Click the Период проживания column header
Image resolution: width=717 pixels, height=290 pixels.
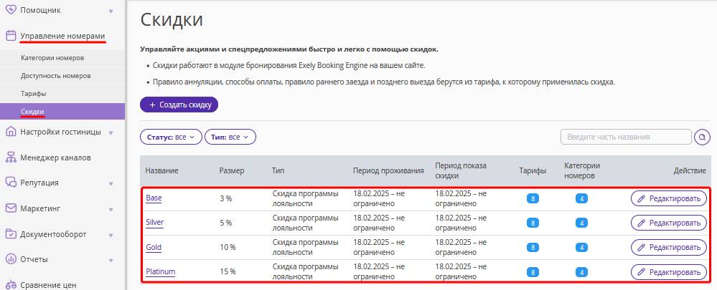(x=388, y=170)
